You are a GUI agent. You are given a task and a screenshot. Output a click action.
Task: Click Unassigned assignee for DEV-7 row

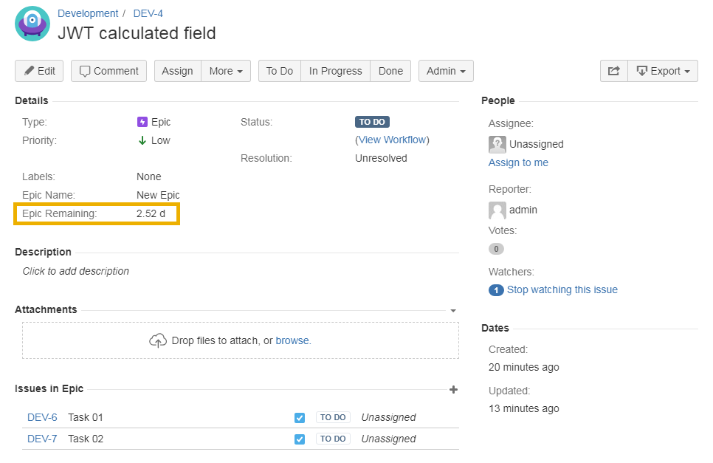click(x=388, y=439)
